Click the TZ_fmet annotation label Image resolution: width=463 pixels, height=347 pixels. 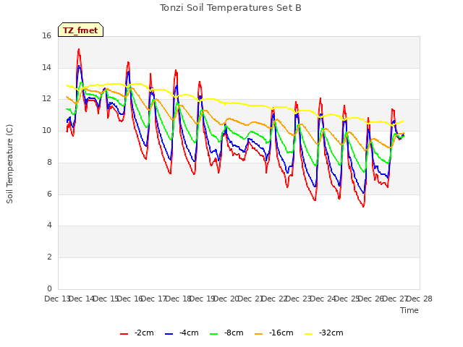[x=80, y=30]
